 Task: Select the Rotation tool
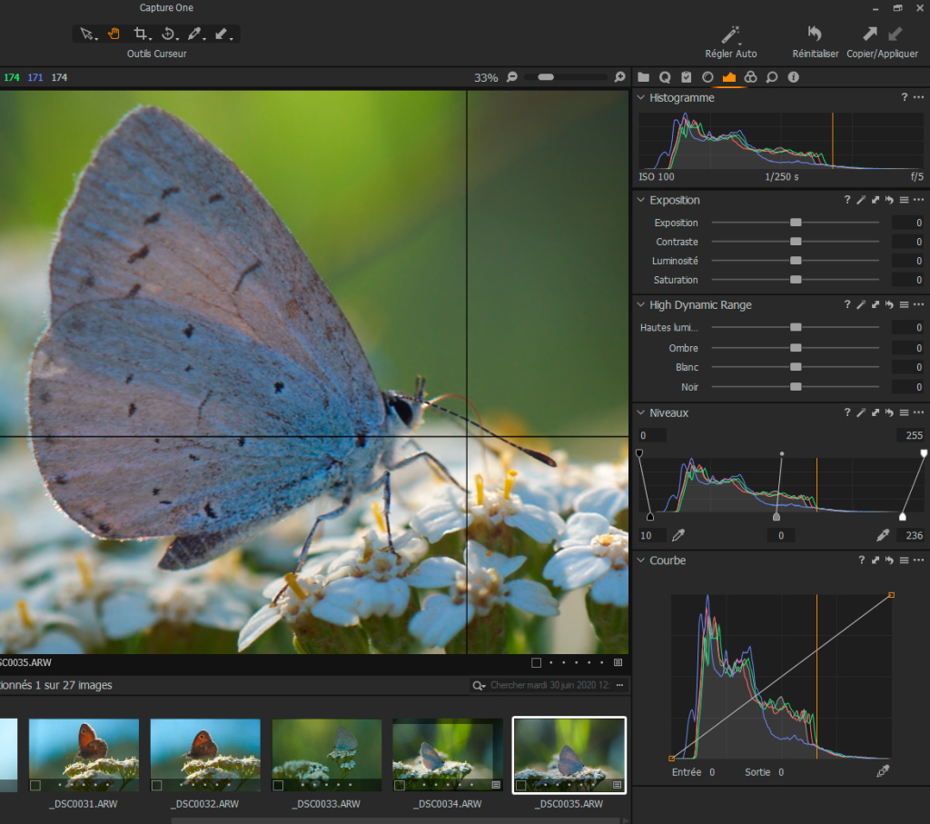click(x=168, y=34)
